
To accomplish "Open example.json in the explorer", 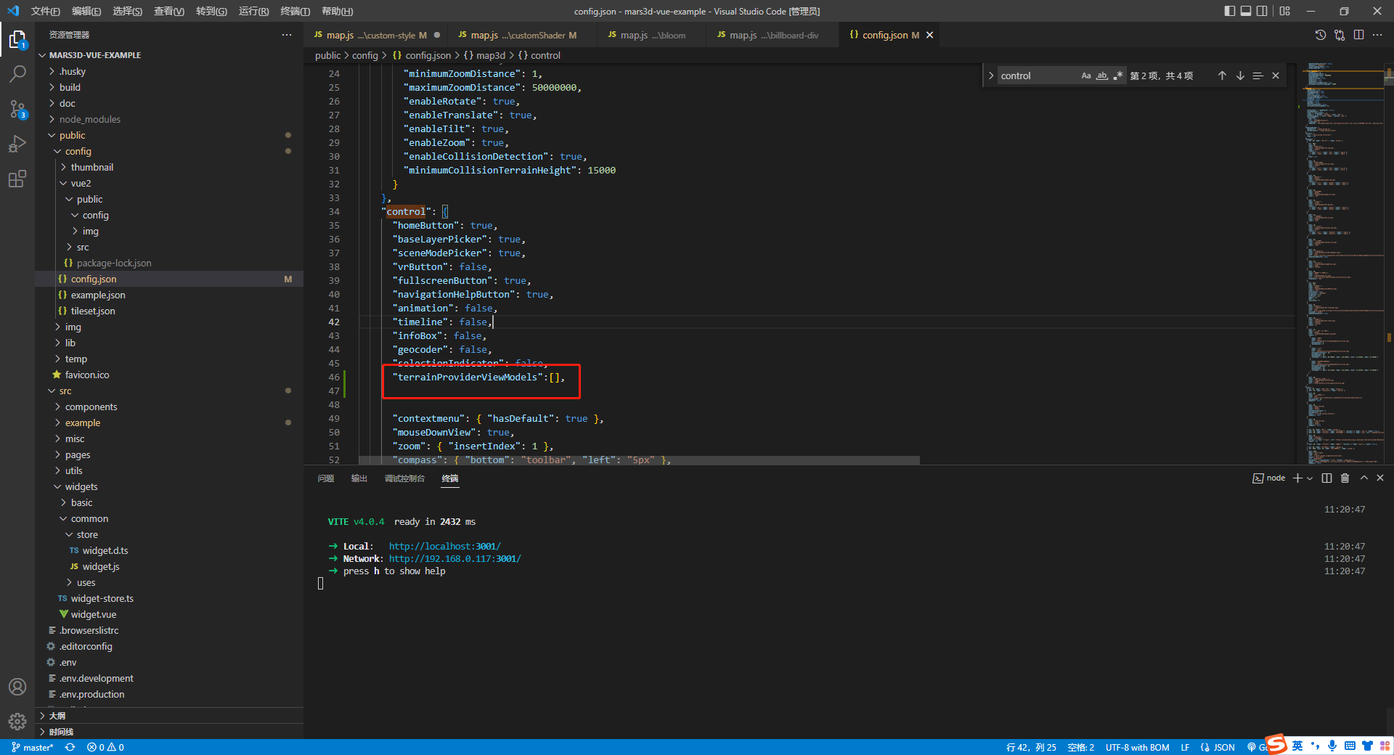I will [x=98, y=295].
